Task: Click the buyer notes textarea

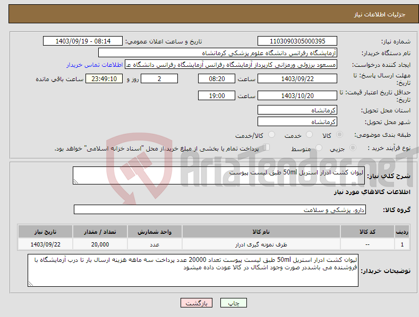Action: pos(193,270)
